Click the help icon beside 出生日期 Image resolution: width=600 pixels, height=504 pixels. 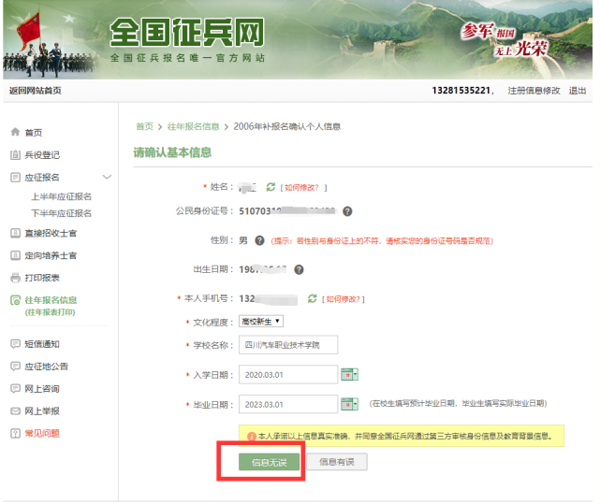click(299, 269)
